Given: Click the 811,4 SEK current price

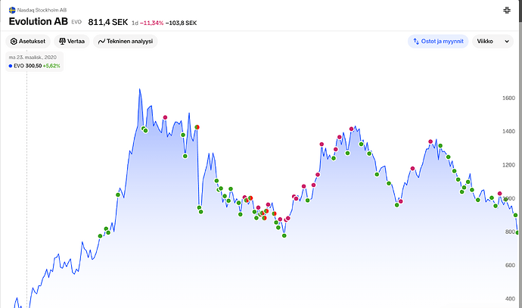Looking at the screenshot, I should [x=107, y=22].
